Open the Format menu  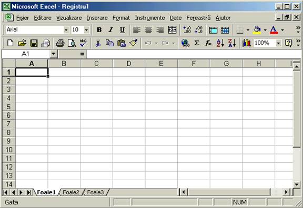pos(121,18)
